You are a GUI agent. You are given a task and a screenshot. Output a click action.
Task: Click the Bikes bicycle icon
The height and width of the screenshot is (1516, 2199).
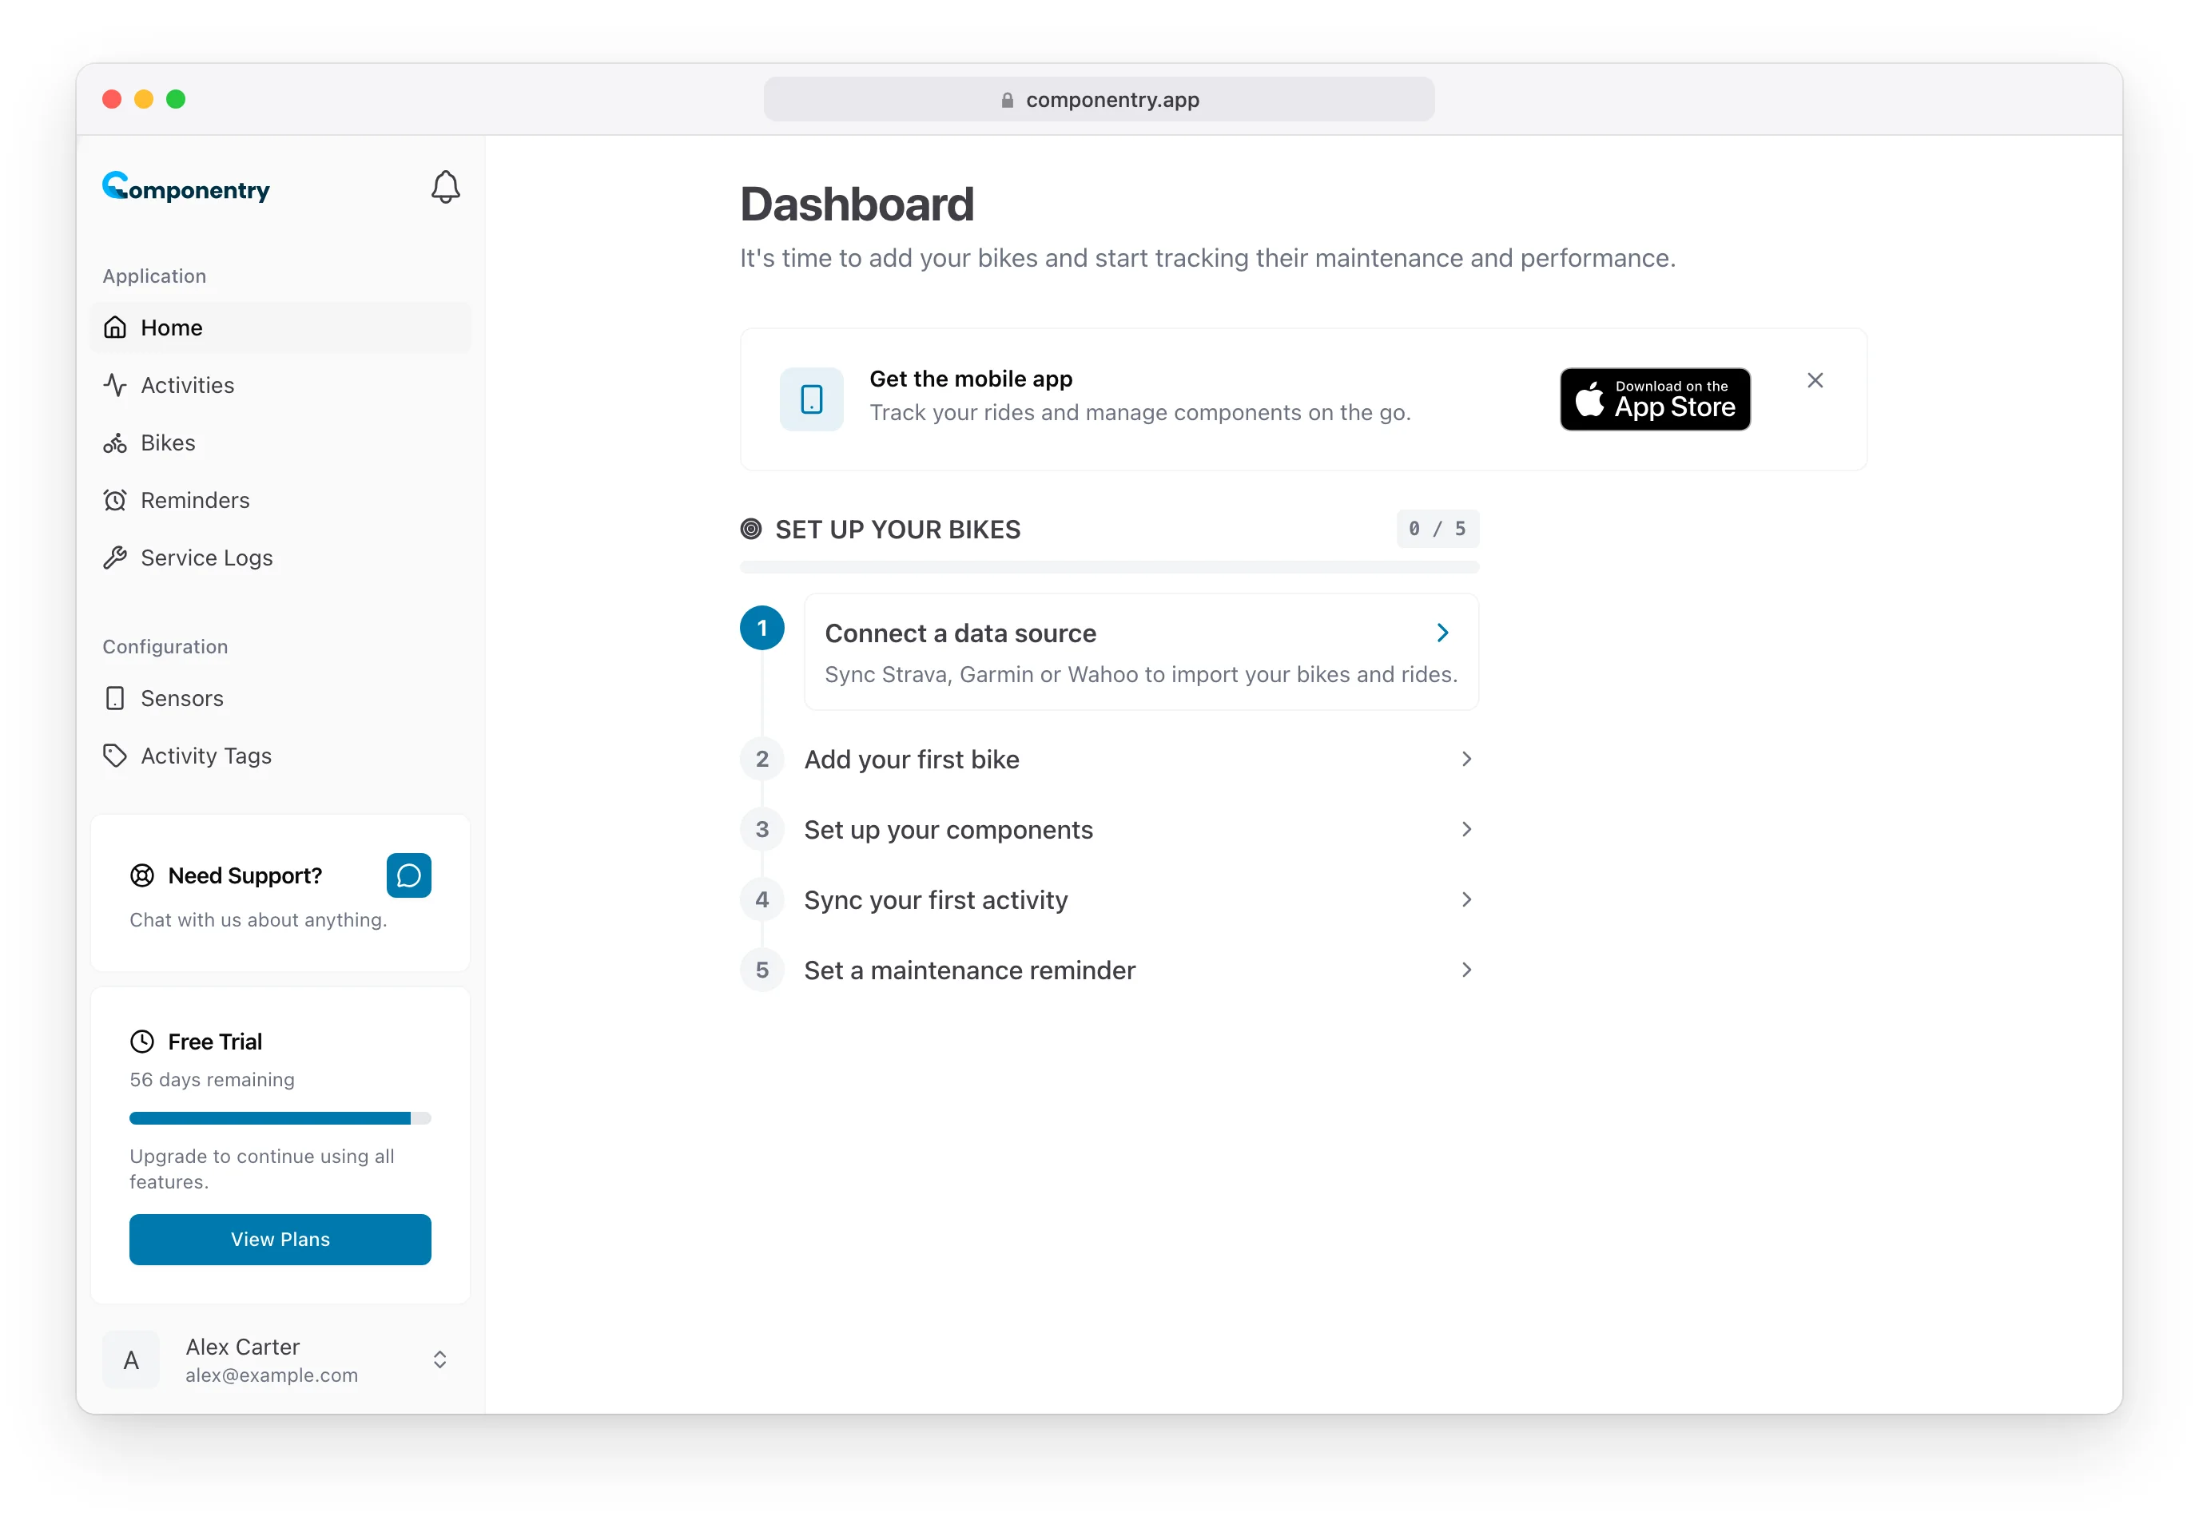pyautogui.click(x=115, y=442)
